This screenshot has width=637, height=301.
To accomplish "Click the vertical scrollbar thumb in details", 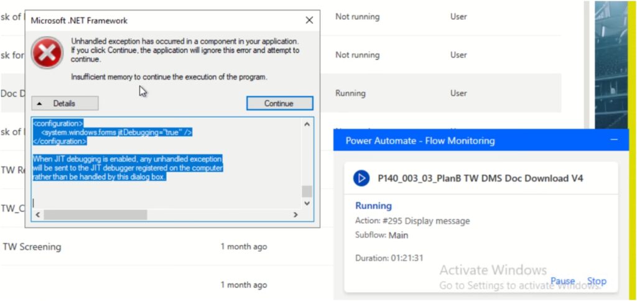I will click(x=307, y=191).
